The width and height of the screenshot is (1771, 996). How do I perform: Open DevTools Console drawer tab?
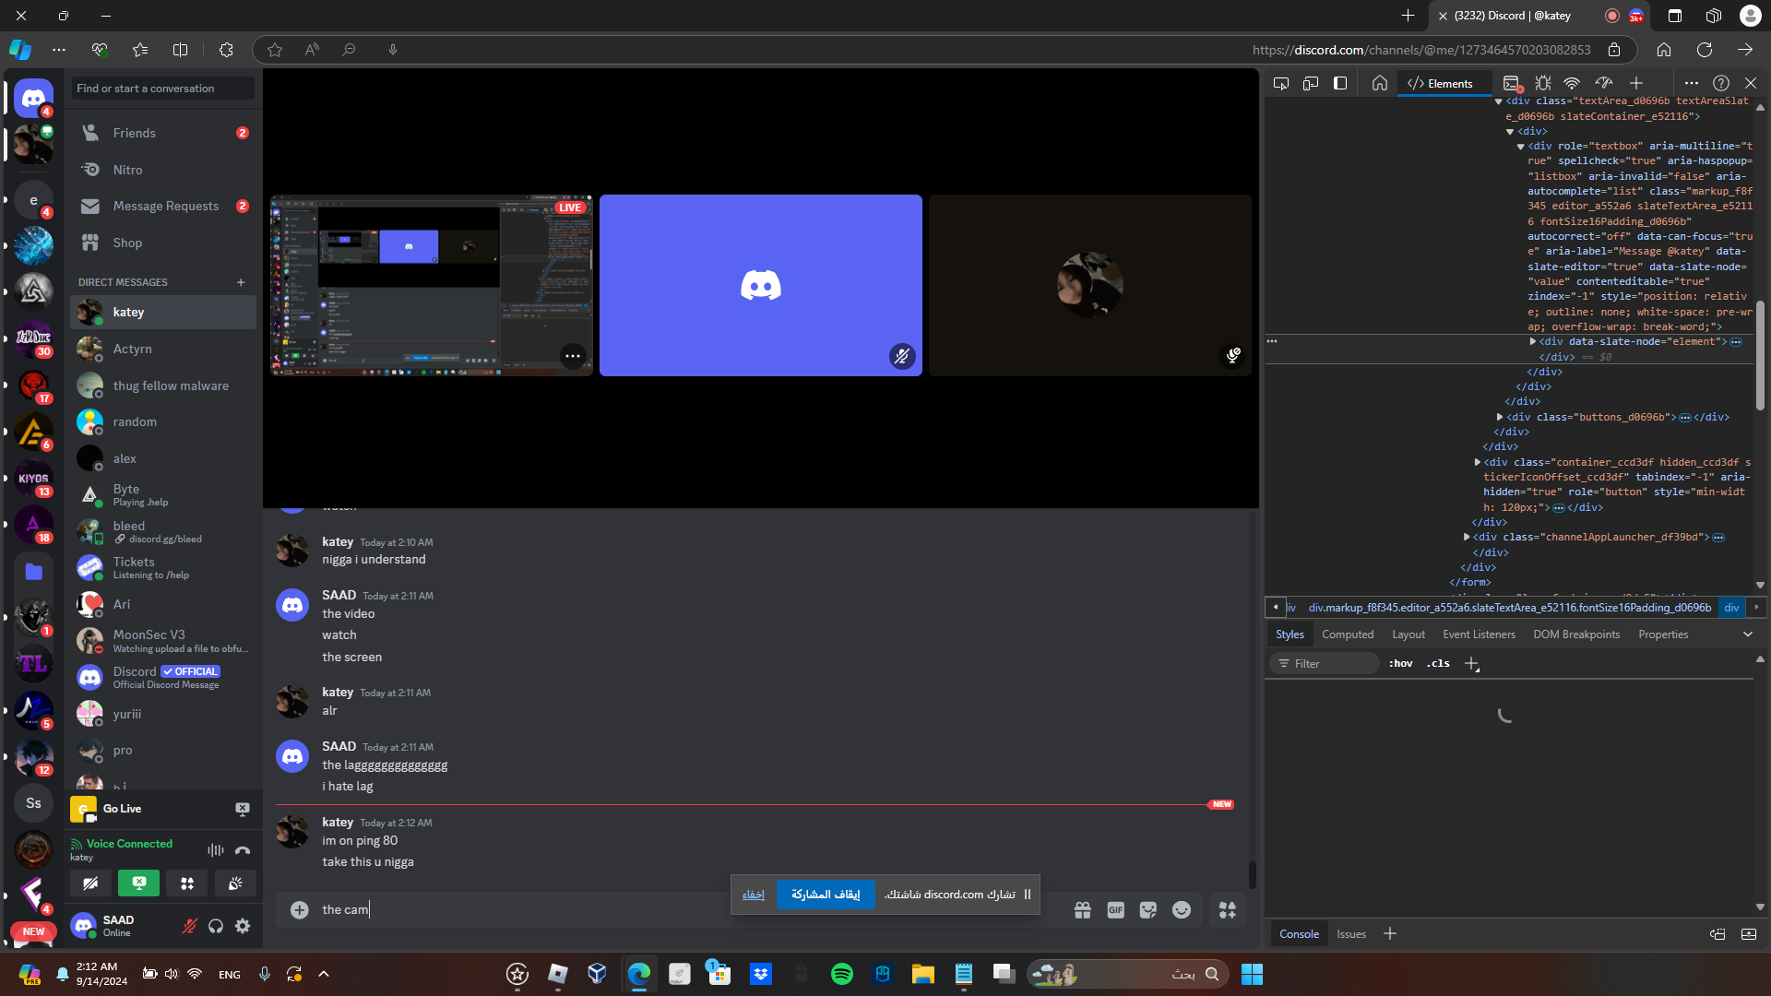point(1299,934)
